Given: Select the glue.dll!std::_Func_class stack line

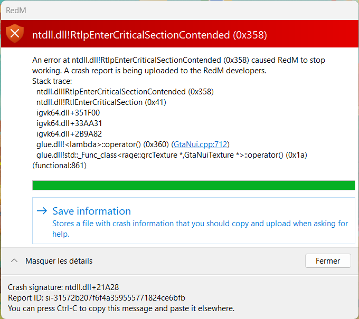Looking at the screenshot, I should (172, 155).
